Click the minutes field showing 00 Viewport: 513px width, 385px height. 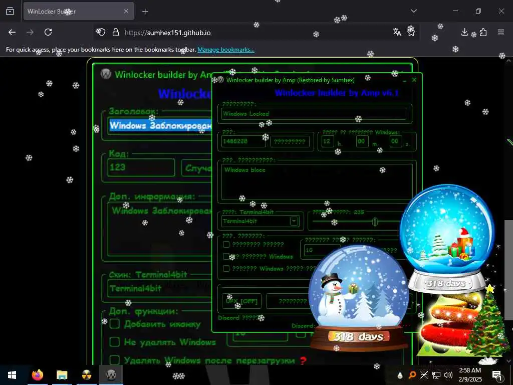click(x=362, y=142)
